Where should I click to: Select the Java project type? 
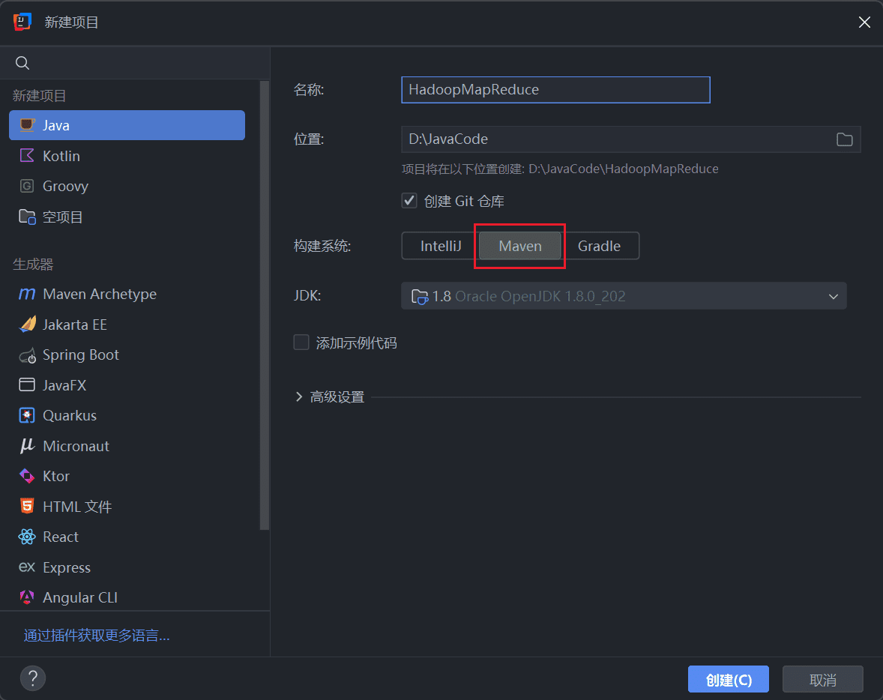127,125
